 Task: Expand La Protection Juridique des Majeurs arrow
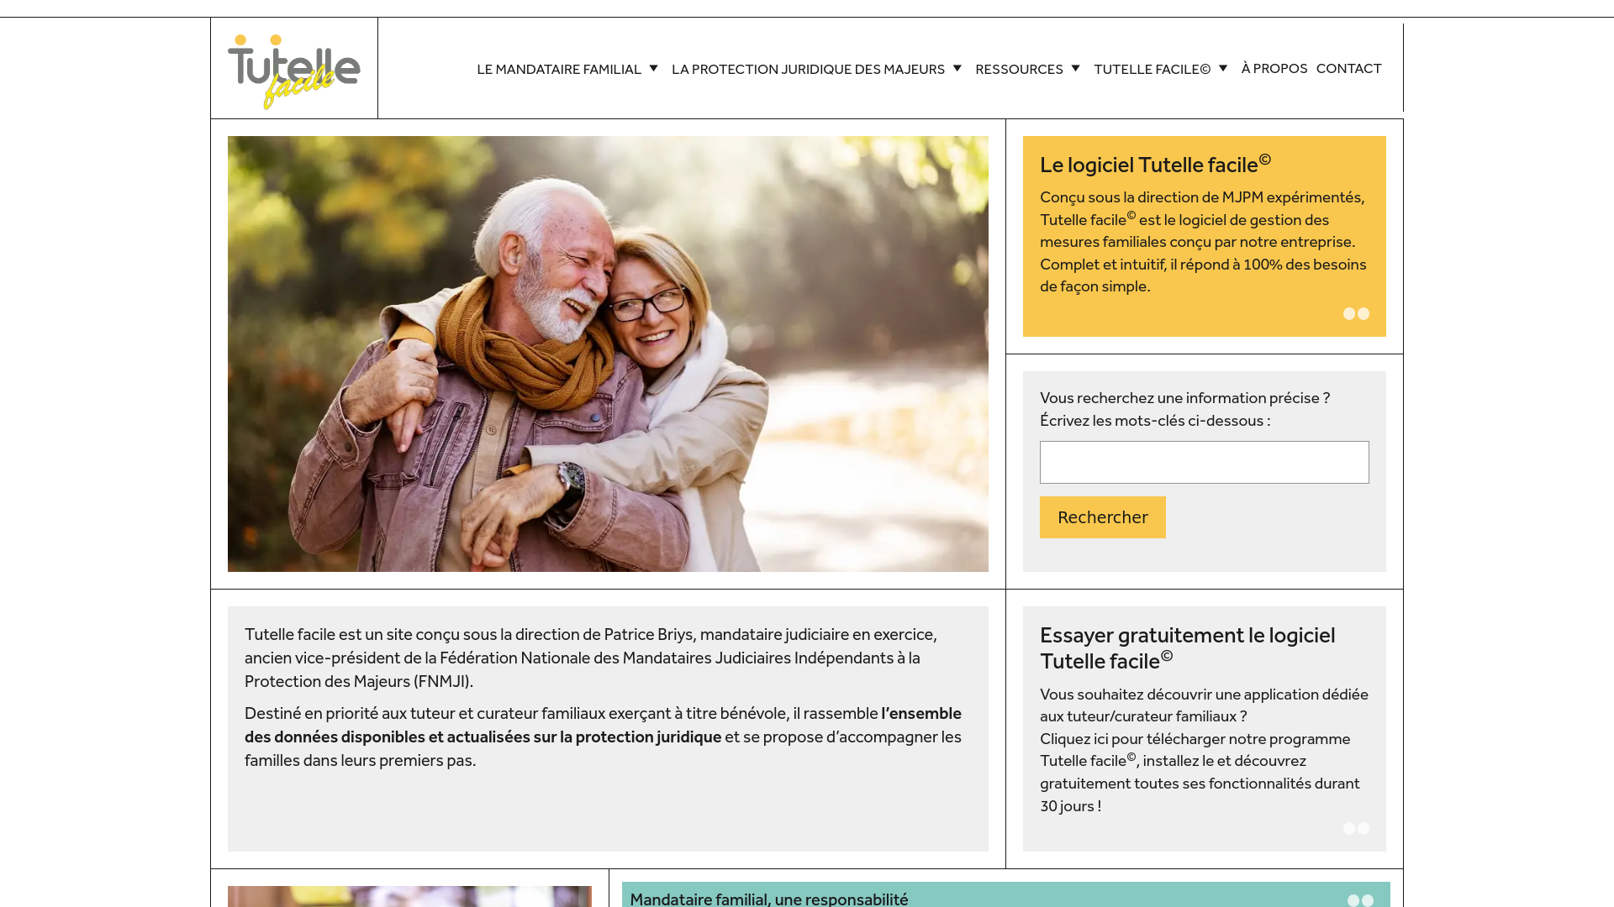(957, 68)
